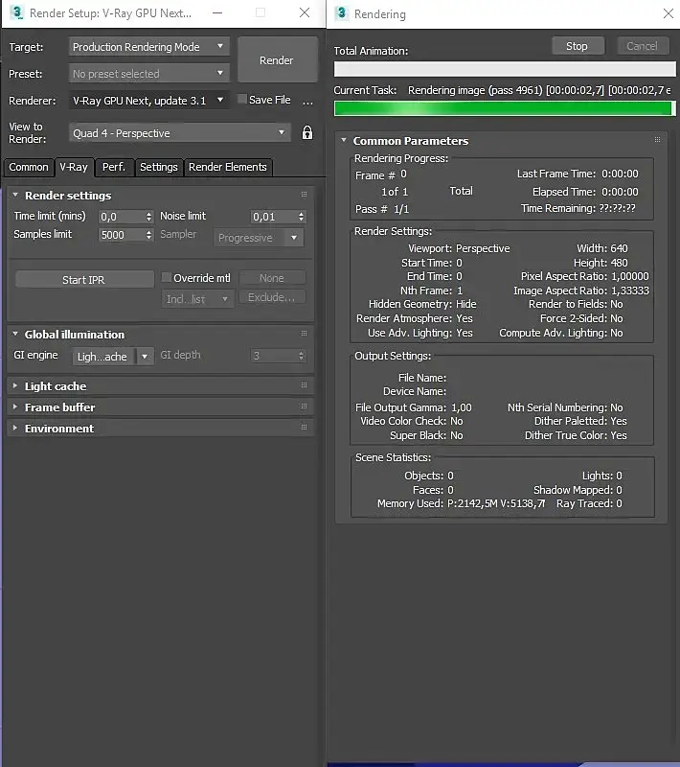
Task: Toggle the Override mtl checkbox
Action: [166, 278]
